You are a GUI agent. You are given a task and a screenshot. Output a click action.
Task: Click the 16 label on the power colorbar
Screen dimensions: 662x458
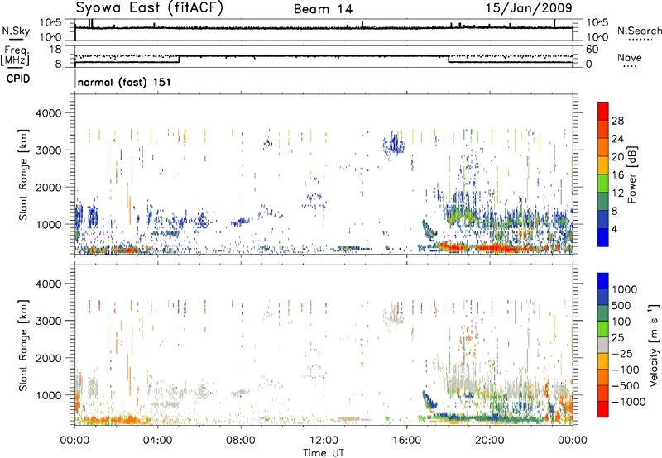click(x=617, y=175)
